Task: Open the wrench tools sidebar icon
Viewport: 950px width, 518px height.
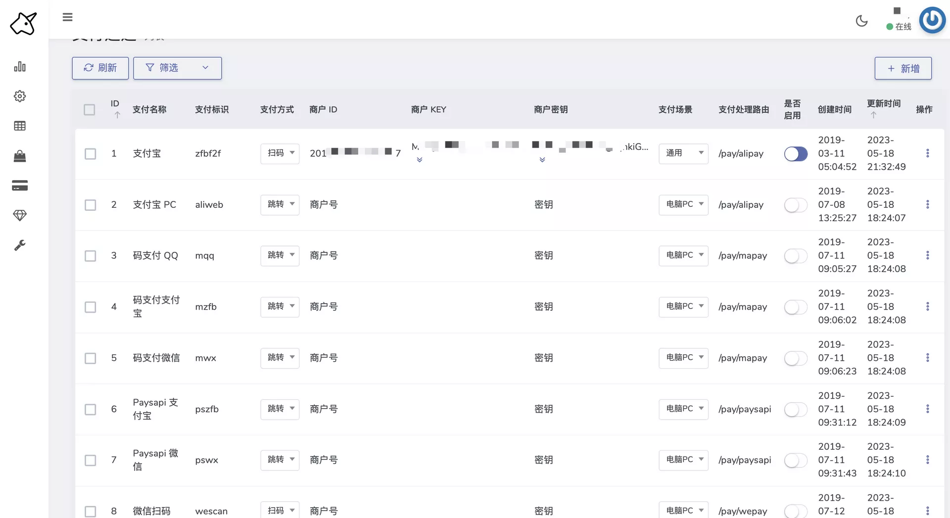Action: tap(20, 245)
